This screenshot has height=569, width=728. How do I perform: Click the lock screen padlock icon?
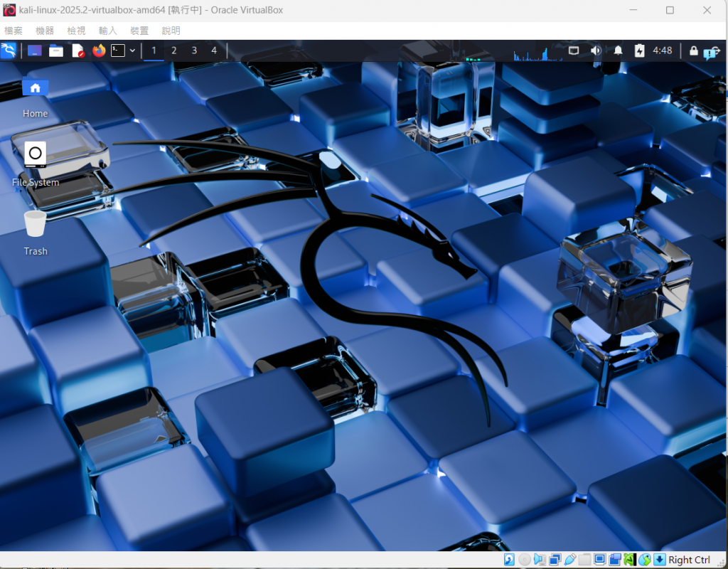click(x=693, y=50)
